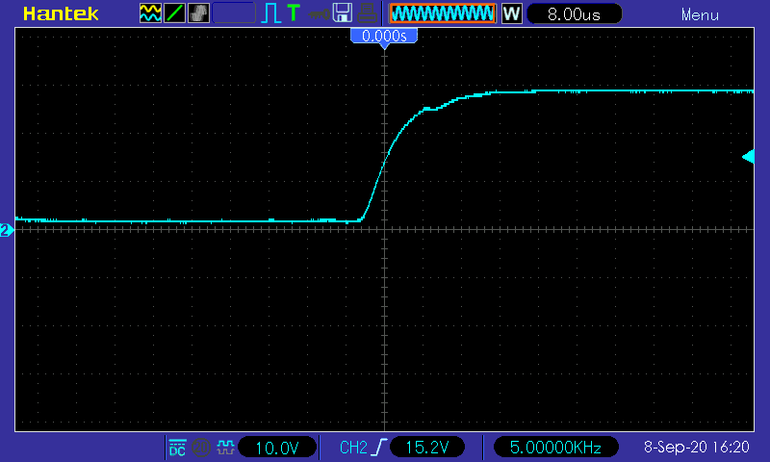Click the printer icon in top bar
The height and width of the screenshot is (462, 770).
click(367, 13)
